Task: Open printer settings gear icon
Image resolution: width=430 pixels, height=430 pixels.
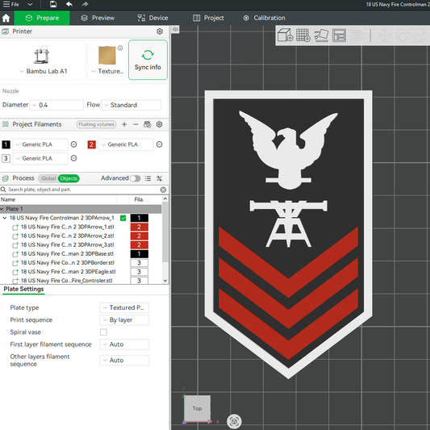Action: tap(160, 31)
